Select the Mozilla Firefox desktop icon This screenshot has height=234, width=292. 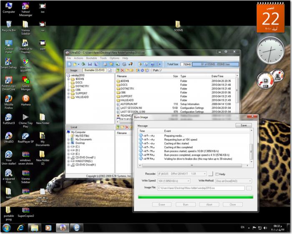pyautogui.click(x=9, y=101)
